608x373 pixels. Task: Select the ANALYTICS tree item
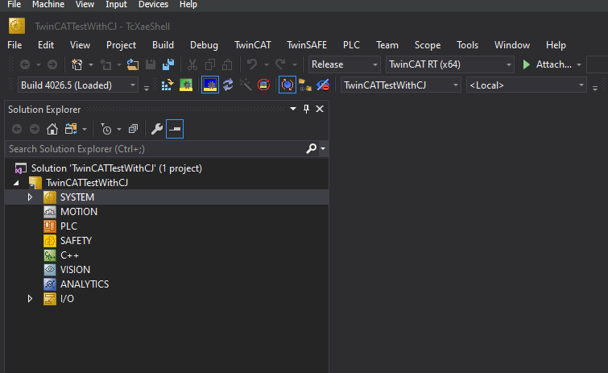point(85,284)
